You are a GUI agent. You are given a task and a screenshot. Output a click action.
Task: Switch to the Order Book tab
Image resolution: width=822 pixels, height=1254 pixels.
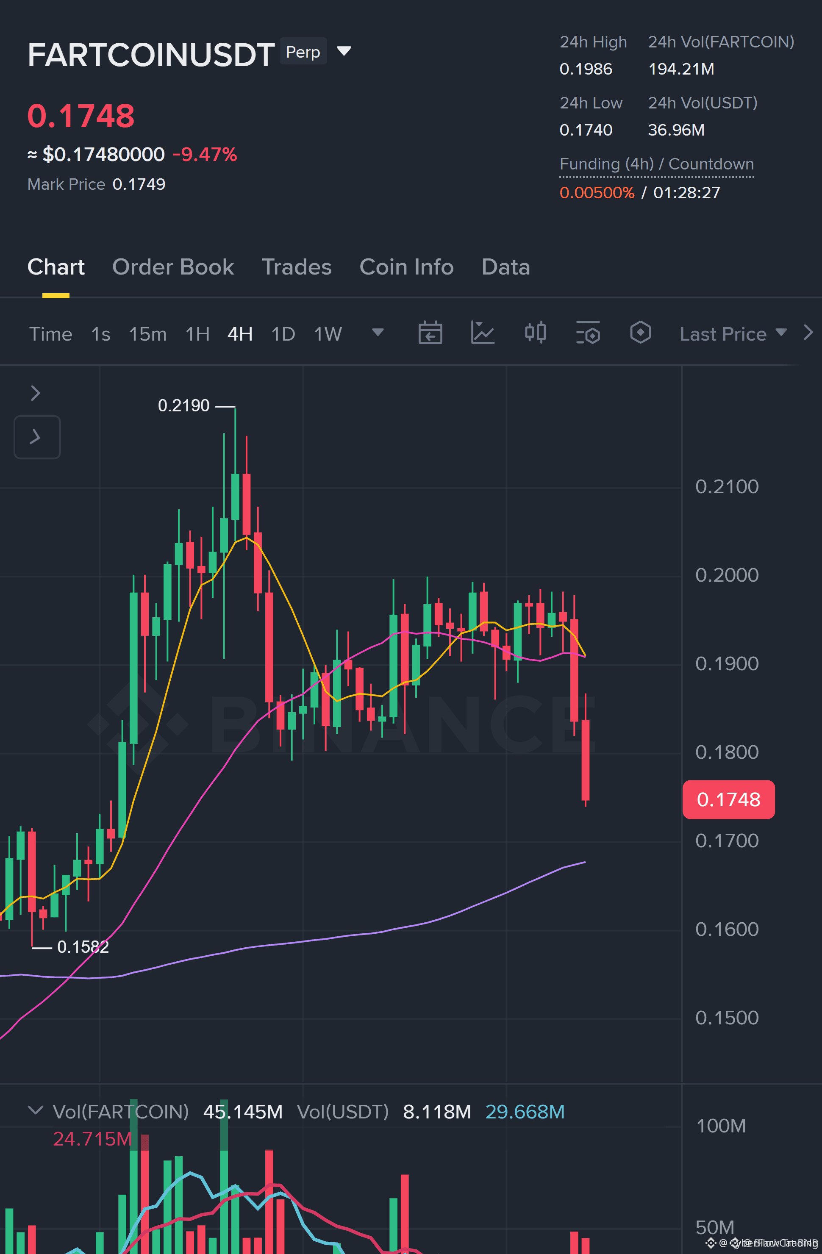(x=173, y=267)
